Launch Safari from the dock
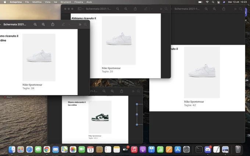 pos(29,149)
